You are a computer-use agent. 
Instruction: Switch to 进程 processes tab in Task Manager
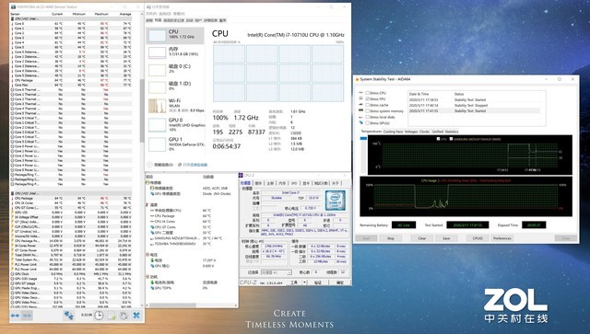click(x=149, y=20)
